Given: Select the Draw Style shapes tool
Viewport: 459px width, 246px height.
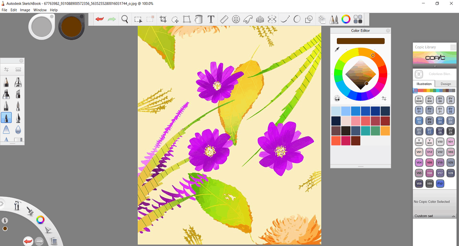Looking at the screenshot, I should (x=309, y=19).
